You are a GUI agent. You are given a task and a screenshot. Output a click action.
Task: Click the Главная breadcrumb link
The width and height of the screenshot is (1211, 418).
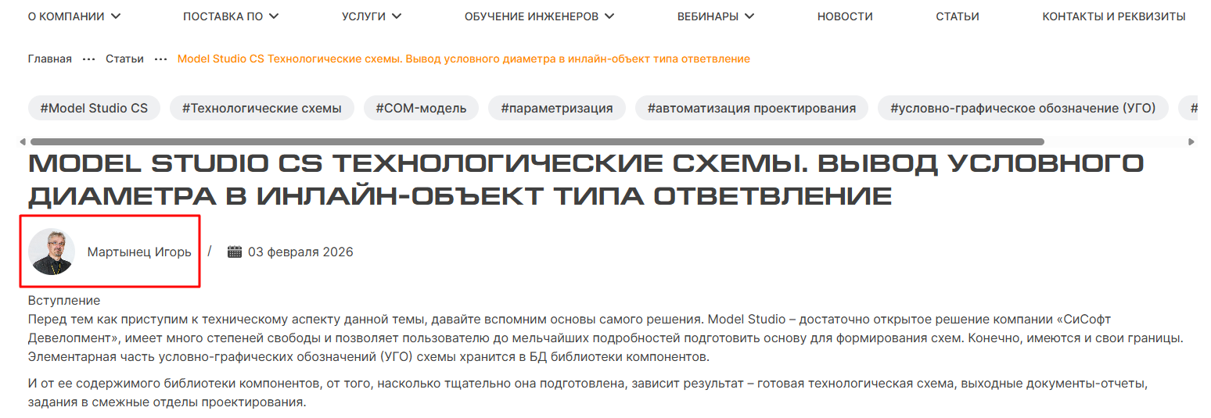point(49,59)
